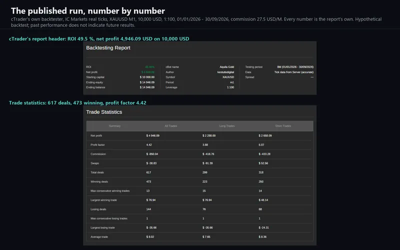Click Long Trades net profit $ 2 288.00
The height and width of the screenshot is (250, 400).
point(209,135)
